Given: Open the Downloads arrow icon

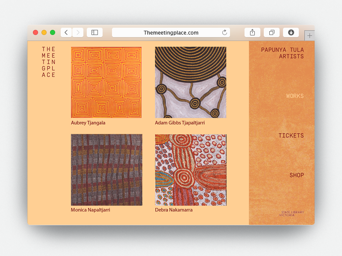Looking at the screenshot, I should pyautogui.click(x=291, y=32).
